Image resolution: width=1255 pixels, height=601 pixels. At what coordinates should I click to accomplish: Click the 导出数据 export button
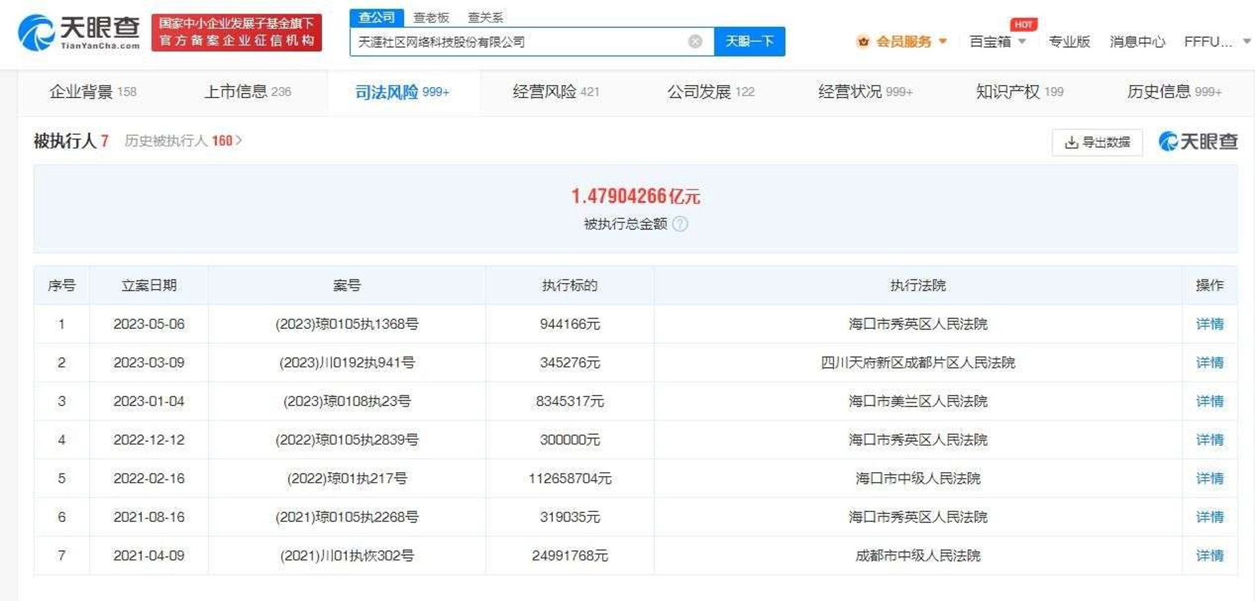point(1097,142)
